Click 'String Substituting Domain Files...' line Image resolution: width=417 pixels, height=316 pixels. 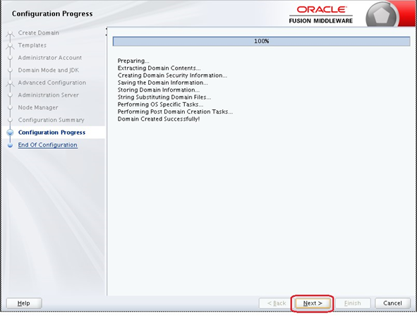click(x=164, y=97)
